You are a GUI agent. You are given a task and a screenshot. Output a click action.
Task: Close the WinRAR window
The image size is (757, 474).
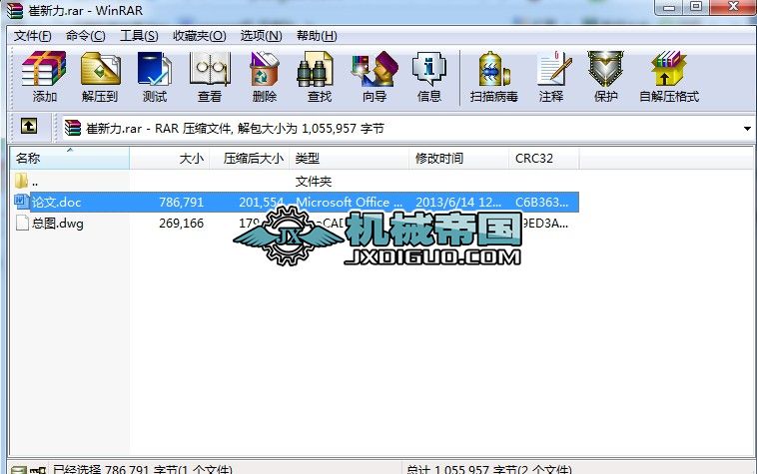tap(734, 7)
